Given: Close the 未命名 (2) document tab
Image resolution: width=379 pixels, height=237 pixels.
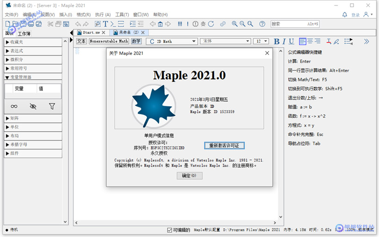Looking at the screenshot, I should (143, 32).
